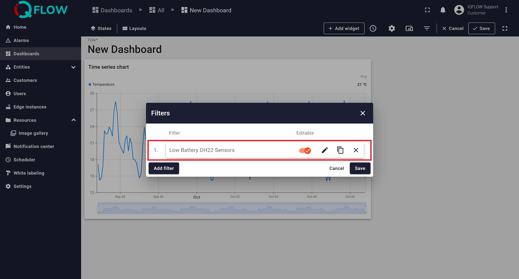This screenshot has width=519, height=279.
Task: Save the filters dialog
Action: 360,168
